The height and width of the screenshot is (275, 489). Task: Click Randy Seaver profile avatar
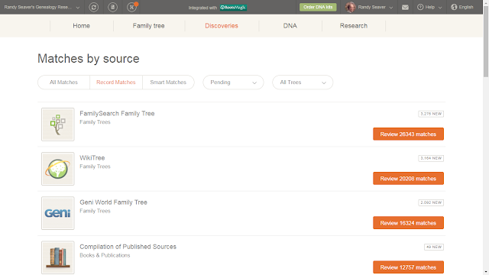coord(351,7)
